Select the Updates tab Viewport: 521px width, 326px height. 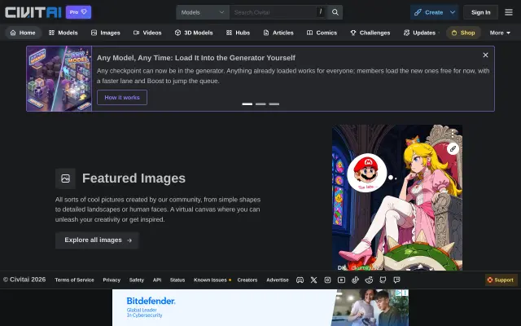coord(420,33)
